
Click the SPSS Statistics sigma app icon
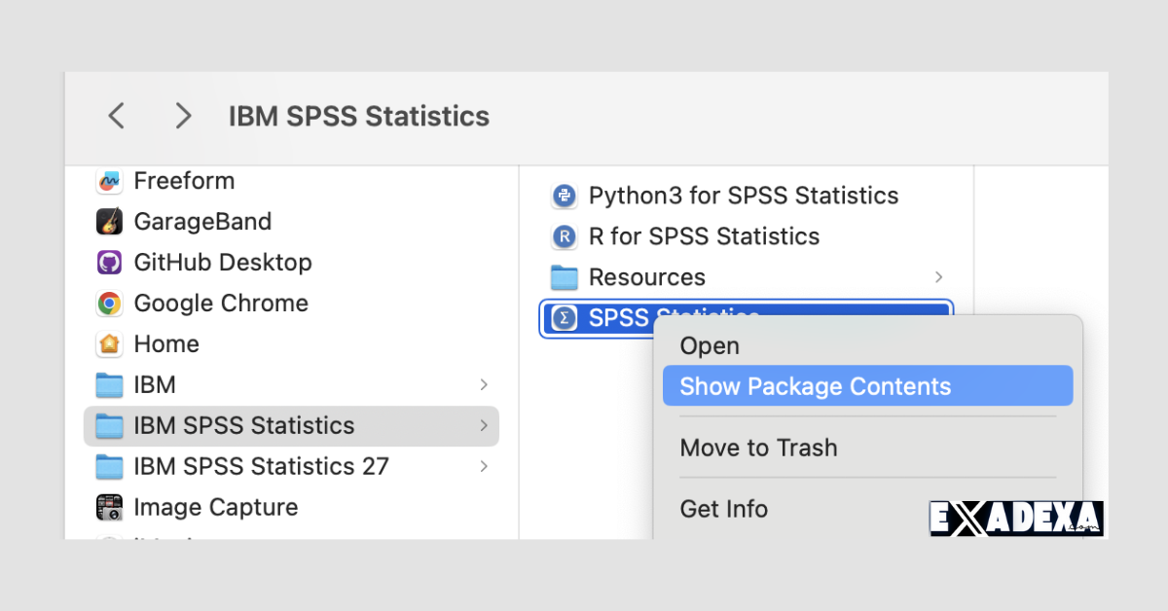coord(564,317)
